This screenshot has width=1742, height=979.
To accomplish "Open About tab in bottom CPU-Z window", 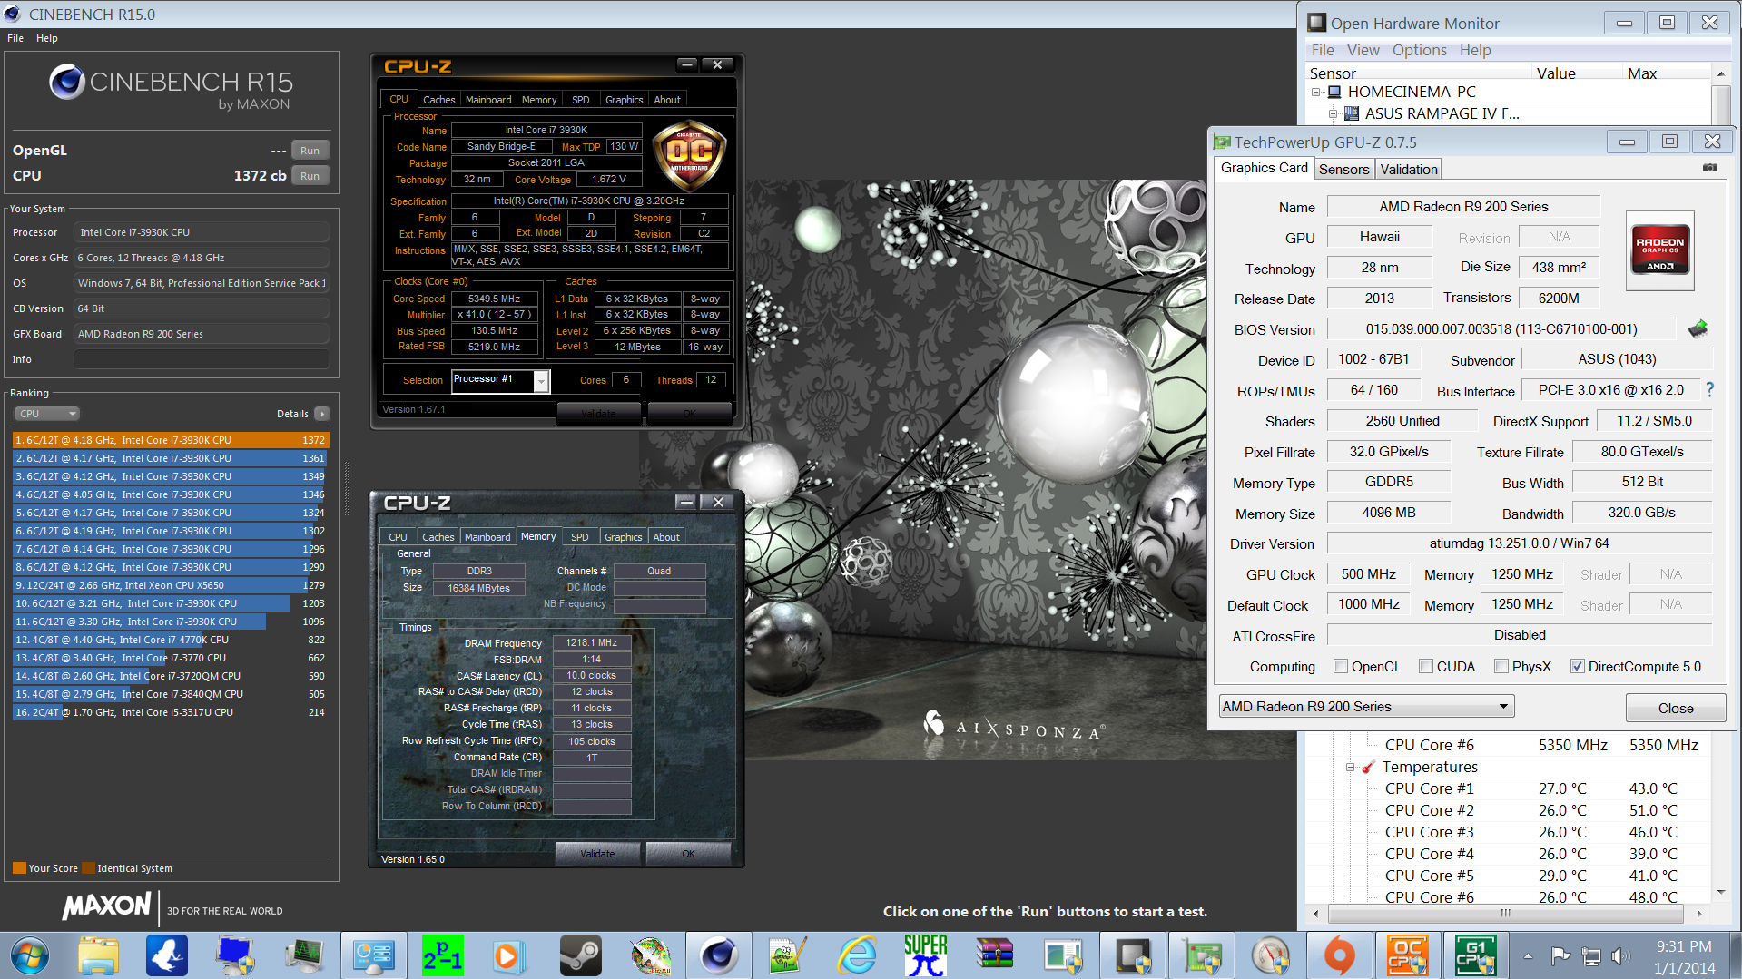I will [x=666, y=537].
